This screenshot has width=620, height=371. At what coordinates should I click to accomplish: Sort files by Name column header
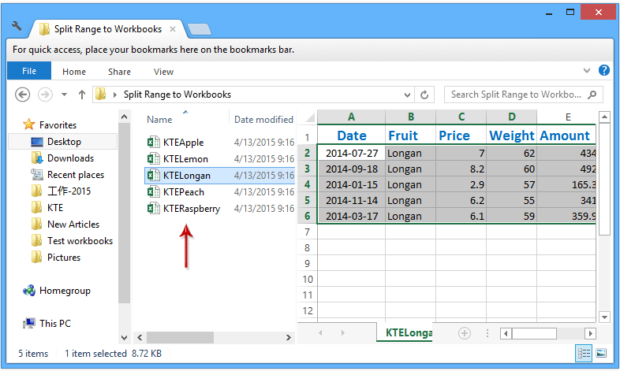point(159,120)
